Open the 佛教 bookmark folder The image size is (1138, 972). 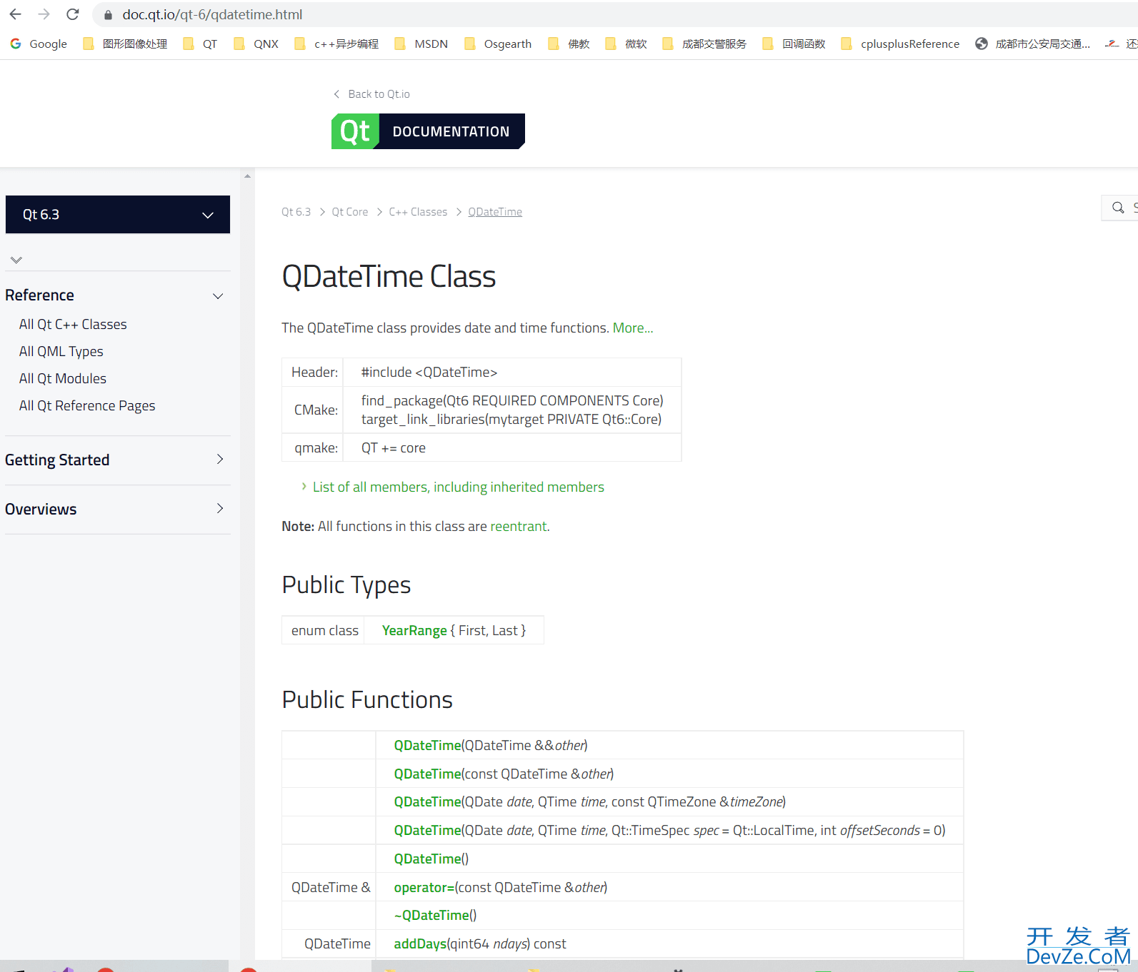point(569,44)
